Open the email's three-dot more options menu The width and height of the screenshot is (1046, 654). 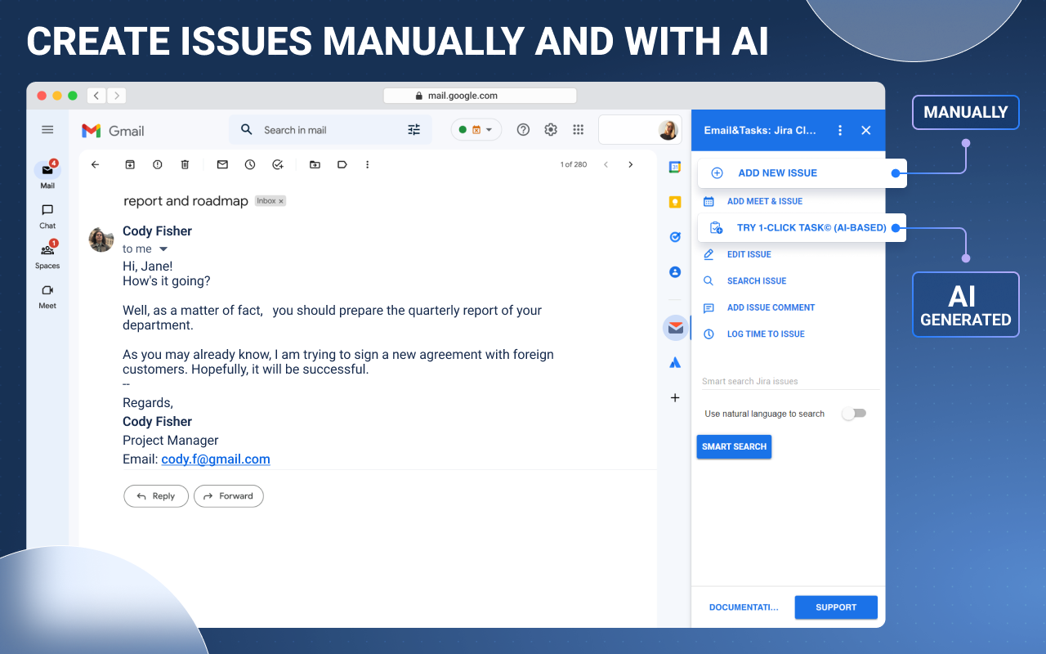(367, 164)
